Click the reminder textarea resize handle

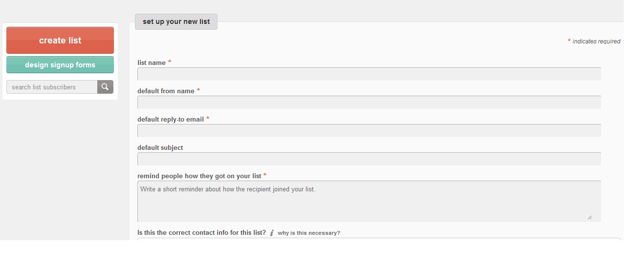click(590, 217)
